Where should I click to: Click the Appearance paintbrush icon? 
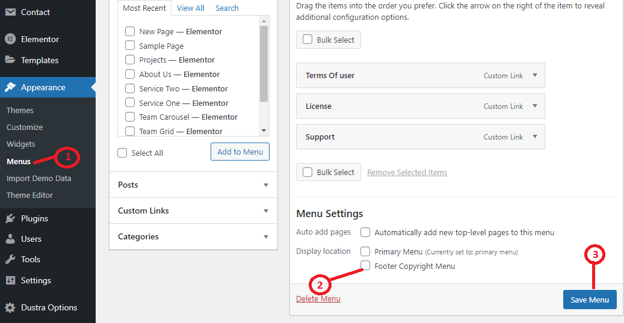click(x=10, y=87)
